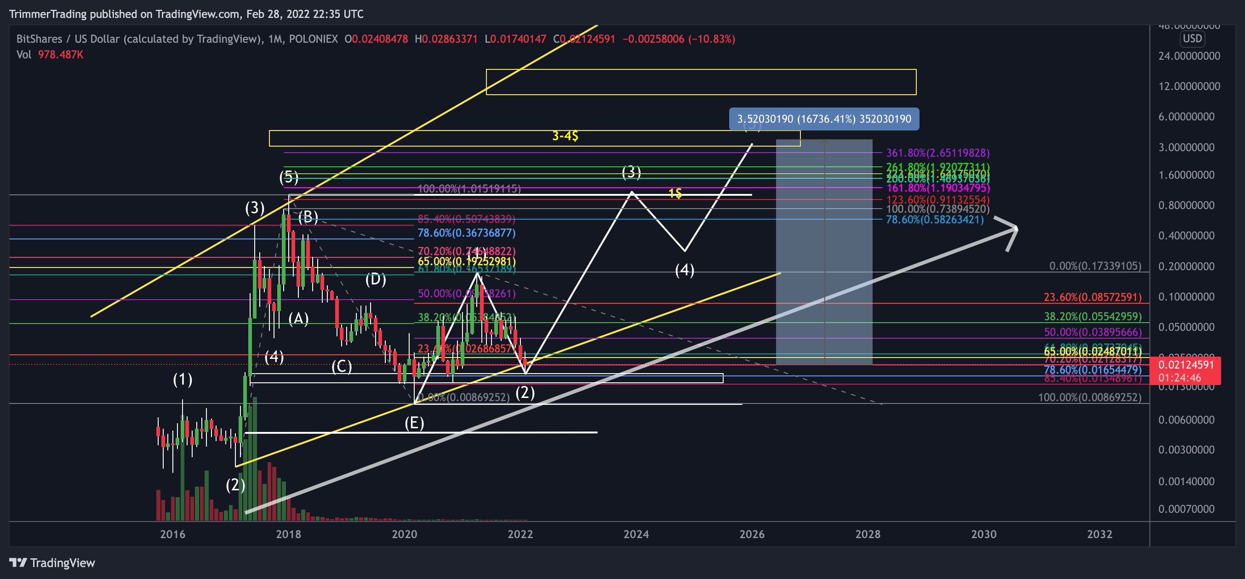Click the 0.00%(0.17339105) level label
The image size is (1245, 579).
pos(1095,266)
